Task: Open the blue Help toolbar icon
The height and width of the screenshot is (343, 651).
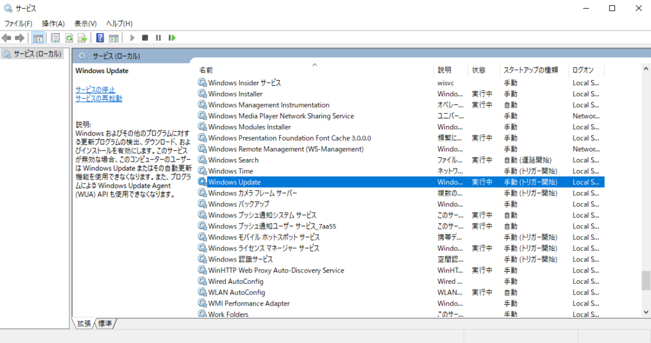Action: (100, 38)
